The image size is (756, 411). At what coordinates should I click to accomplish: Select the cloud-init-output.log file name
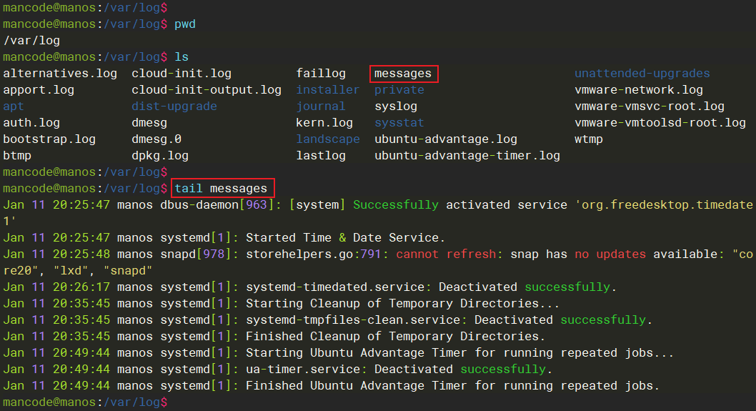point(207,90)
